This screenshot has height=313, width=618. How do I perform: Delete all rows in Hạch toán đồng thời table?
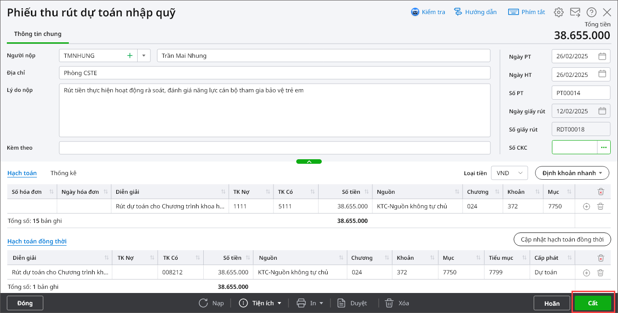tap(601, 258)
